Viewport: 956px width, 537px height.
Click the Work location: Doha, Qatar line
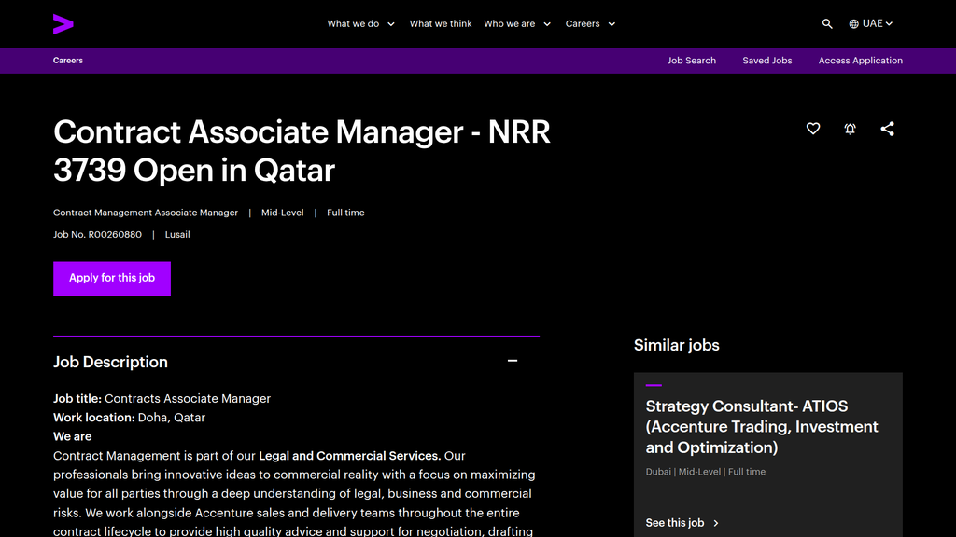click(x=129, y=418)
